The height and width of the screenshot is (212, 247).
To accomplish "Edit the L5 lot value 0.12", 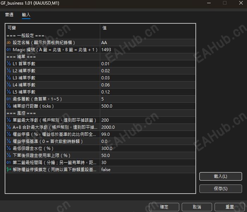I will (147, 92).
